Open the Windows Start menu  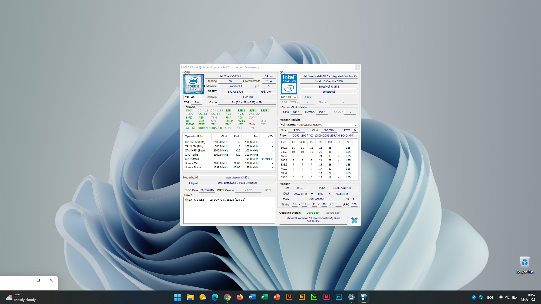pos(178,297)
